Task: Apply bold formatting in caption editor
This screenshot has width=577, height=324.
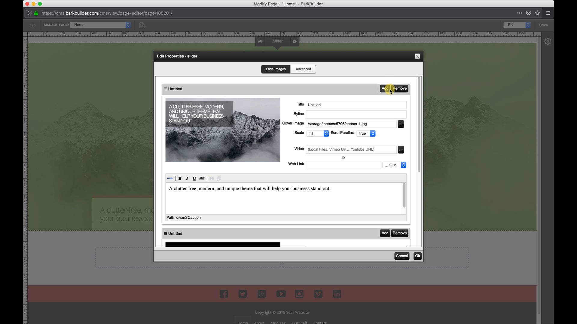Action: click(x=180, y=178)
